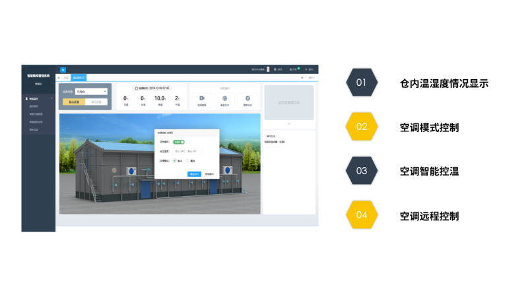
Task: Expand the chevron below the gray display area
Action: [289, 123]
